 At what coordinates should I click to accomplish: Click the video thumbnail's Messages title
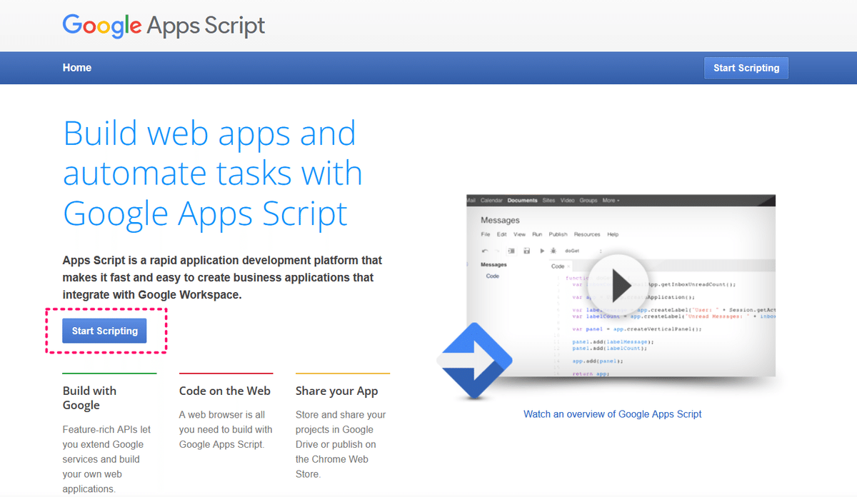(500, 220)
